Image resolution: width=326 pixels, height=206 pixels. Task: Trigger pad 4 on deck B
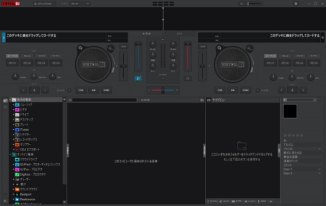(314, 63)
